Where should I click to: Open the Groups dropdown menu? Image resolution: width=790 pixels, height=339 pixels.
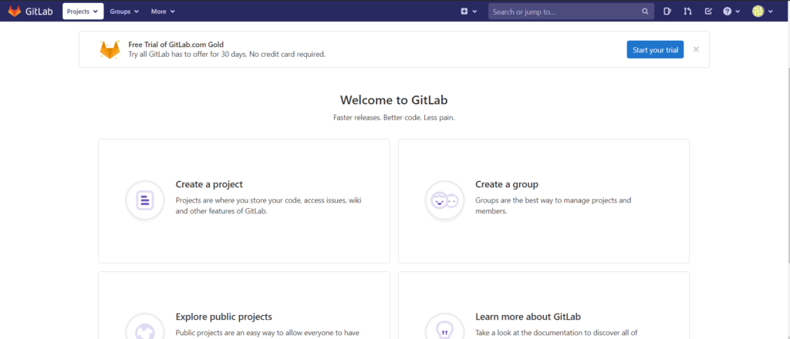pos(124,11)
